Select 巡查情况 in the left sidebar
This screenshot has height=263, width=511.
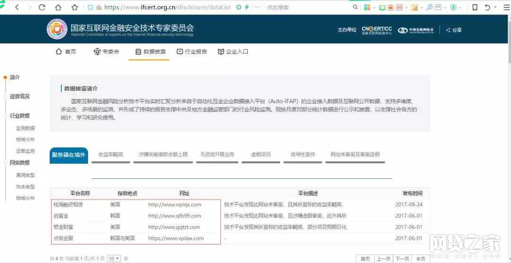click(19, 96)
